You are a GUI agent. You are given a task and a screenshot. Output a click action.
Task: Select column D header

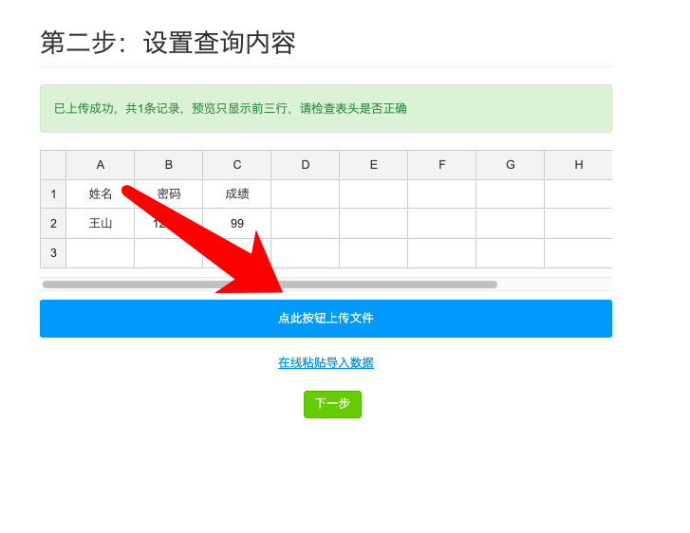coord(306,165)
